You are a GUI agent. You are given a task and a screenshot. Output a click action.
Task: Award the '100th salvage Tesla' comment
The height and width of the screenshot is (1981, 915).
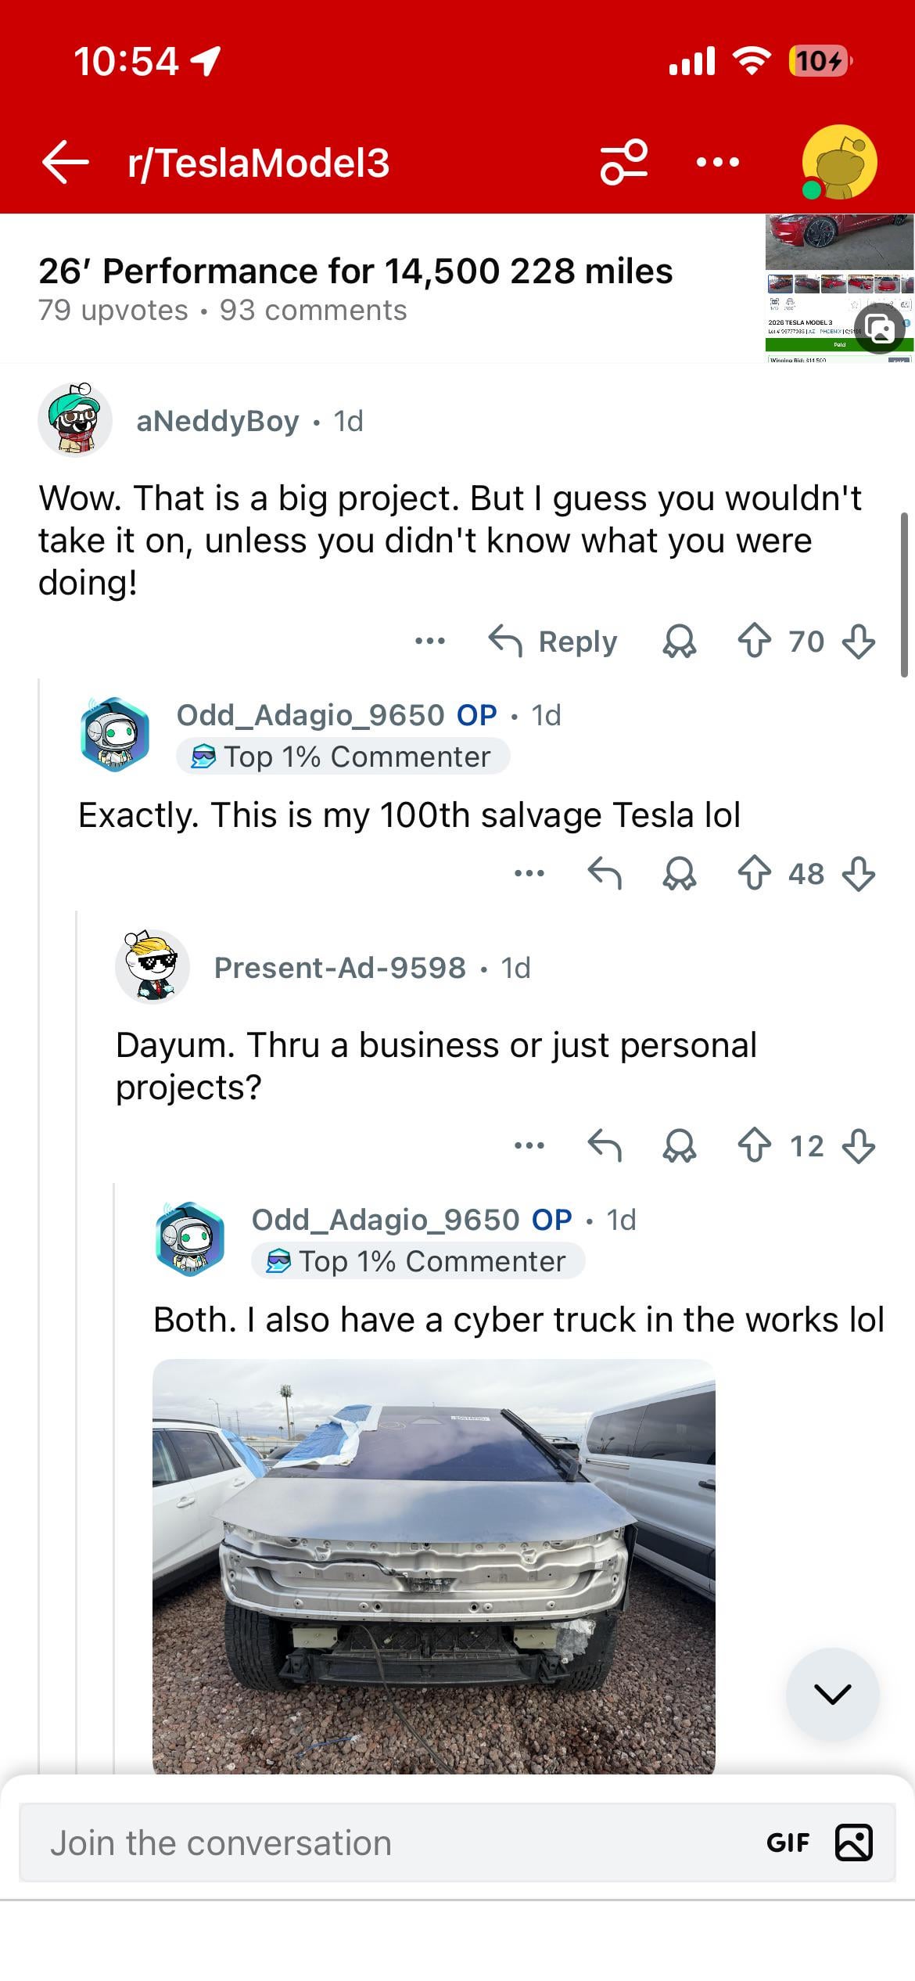pos(679,874)
